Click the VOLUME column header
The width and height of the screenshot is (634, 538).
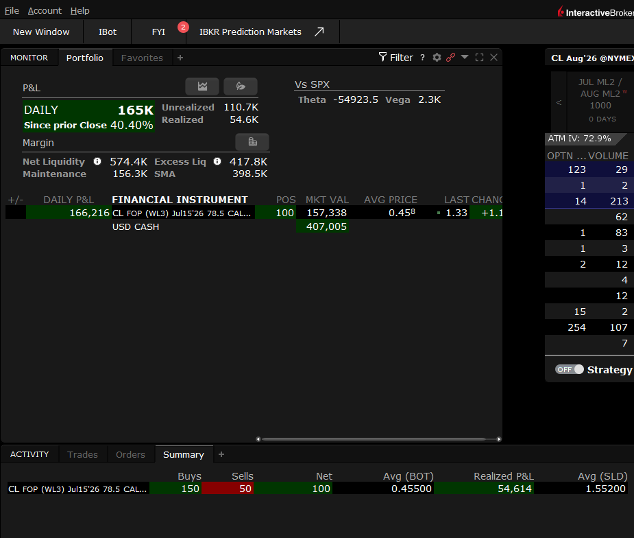coord(608,156)
